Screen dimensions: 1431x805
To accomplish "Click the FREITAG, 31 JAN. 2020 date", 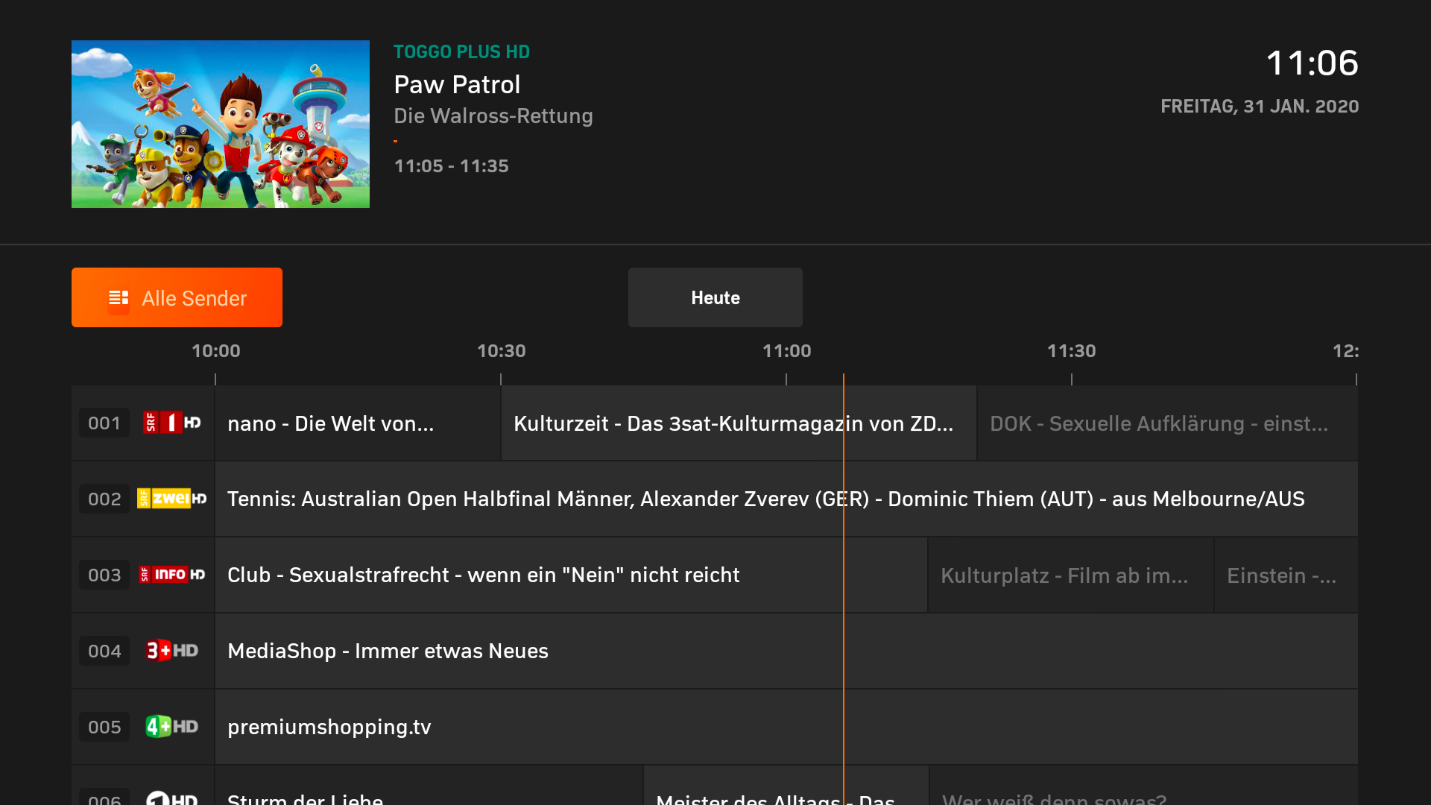I will pos(1260,107).
